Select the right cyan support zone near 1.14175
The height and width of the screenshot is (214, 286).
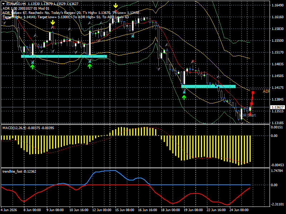tap(208, 86)
